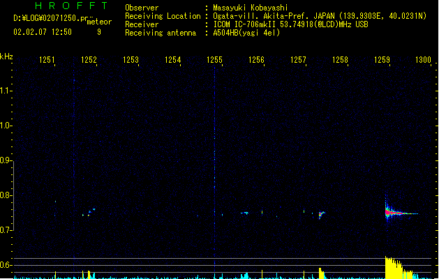Image resolution: width=439 pixels, height=279 pixels.
Task: Click time marker 1254
Action: coord(173,59)
